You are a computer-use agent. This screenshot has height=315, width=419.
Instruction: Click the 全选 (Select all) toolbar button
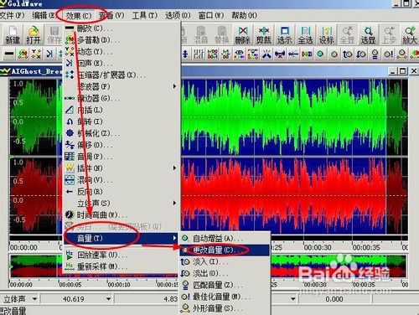(305, 35)
